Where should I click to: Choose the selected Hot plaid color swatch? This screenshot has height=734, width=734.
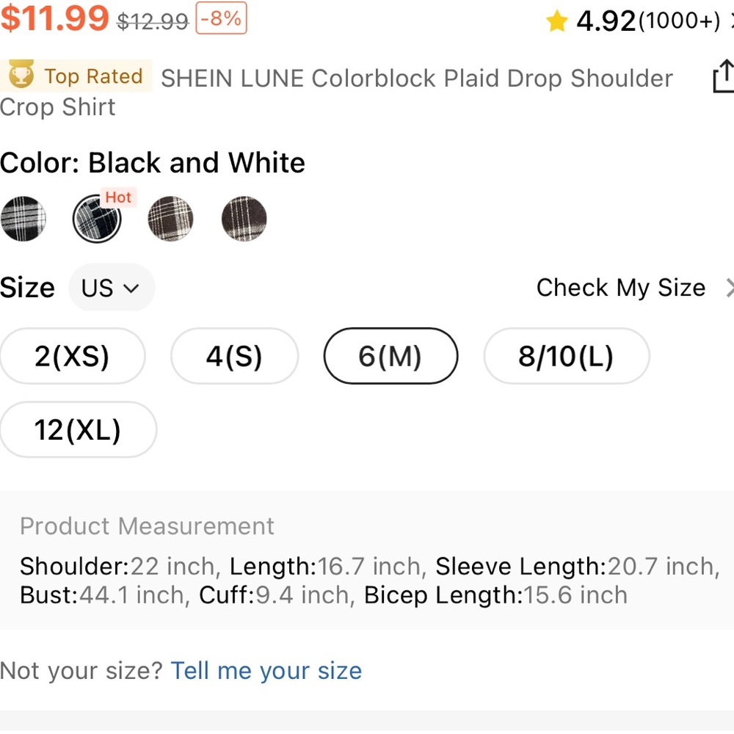pos(97,219)
